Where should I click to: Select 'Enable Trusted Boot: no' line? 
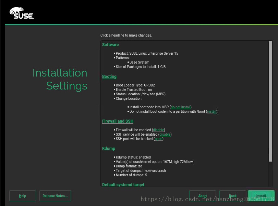pos(134,90)
